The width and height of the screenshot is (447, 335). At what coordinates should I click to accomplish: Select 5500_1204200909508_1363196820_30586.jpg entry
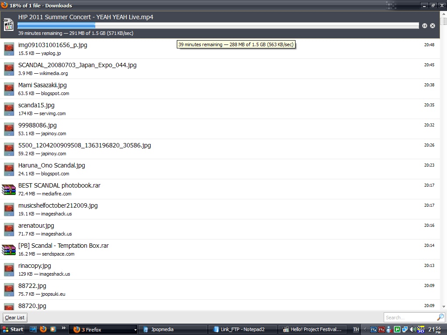click(220, 149)
